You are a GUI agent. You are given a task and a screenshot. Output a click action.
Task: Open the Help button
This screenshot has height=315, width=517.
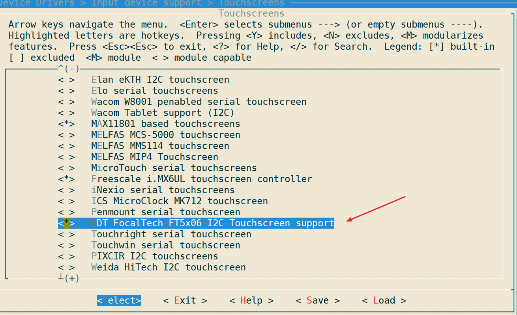pyautogui.click(x=251, y=300)
